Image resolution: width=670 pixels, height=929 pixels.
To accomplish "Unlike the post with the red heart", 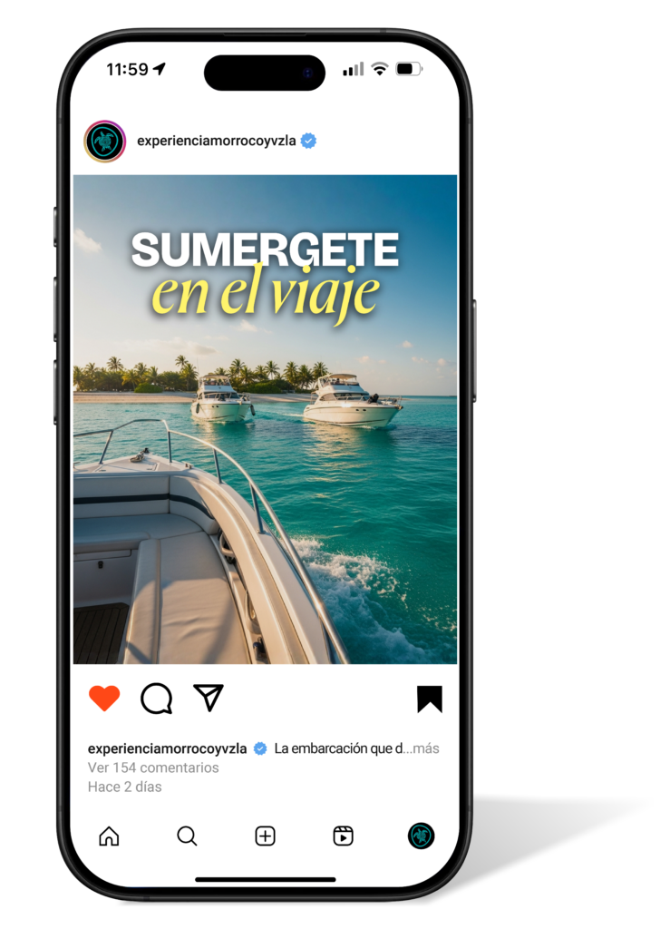I will point(104,698).
